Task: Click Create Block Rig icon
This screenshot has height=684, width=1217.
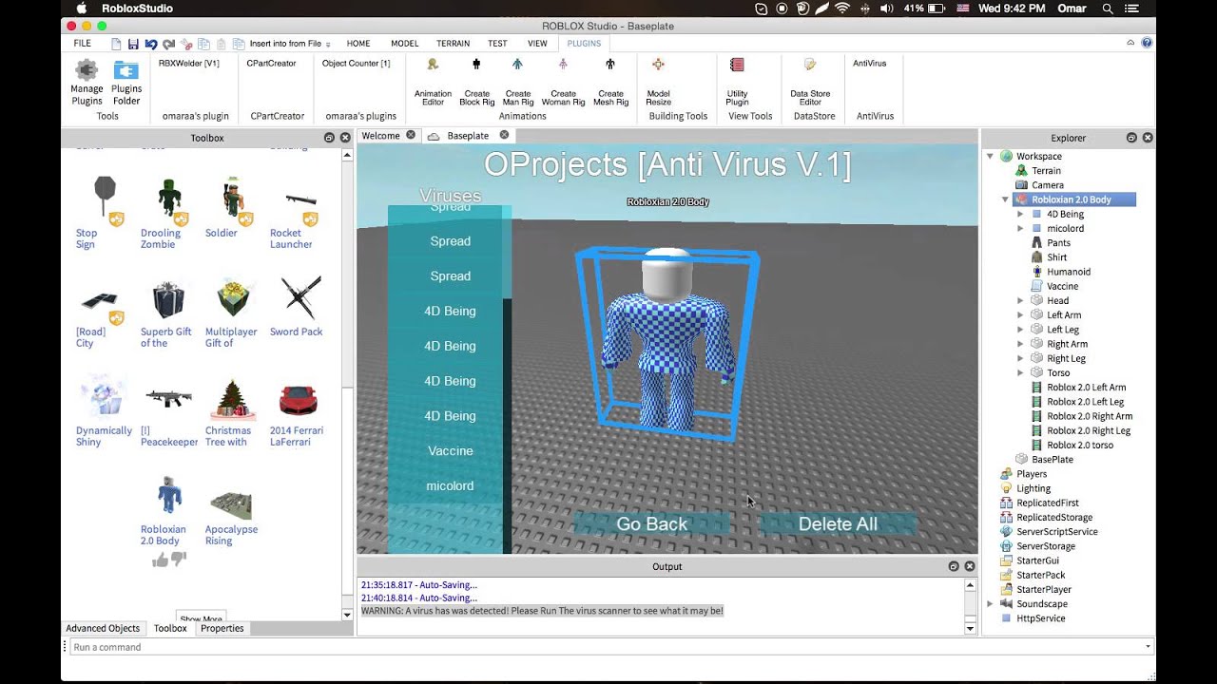Action: [x=476, y=65]
